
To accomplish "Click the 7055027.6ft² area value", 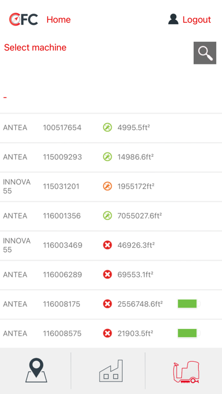I will [x=139, y=216].
